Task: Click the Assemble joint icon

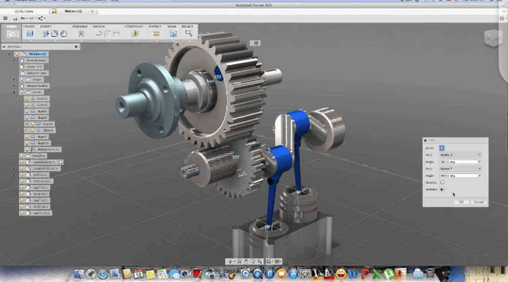Action: tap(81, 33)
